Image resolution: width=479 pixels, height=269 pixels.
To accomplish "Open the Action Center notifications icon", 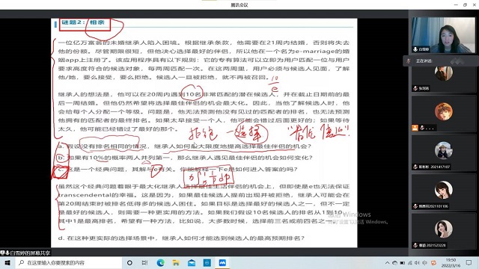I will tap(469, 262).
